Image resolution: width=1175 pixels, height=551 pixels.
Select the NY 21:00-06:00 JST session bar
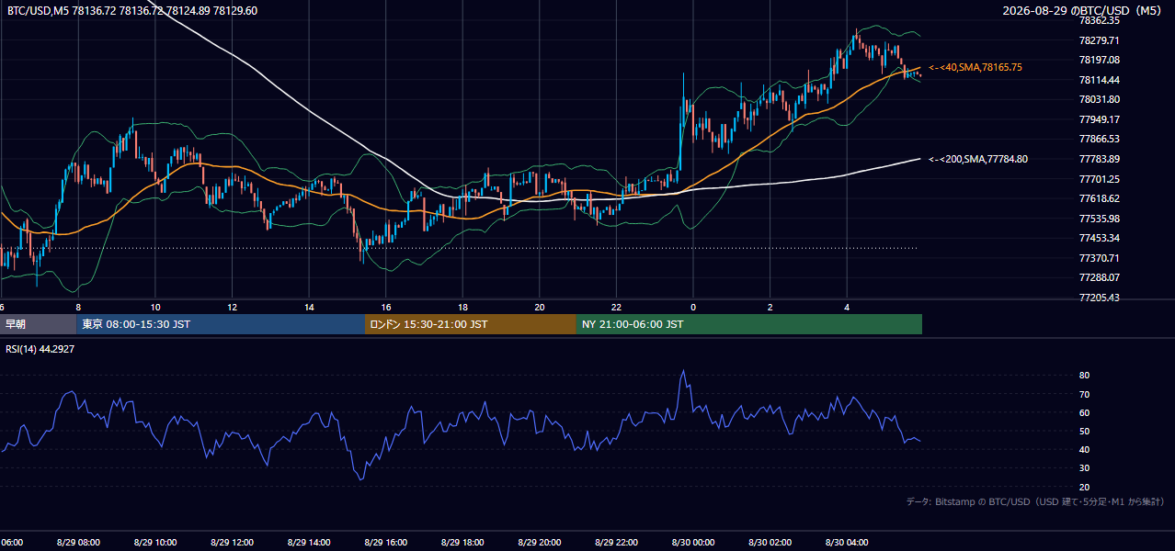[749, 324]
